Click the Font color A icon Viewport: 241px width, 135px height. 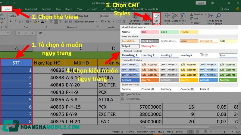(42, 22)
